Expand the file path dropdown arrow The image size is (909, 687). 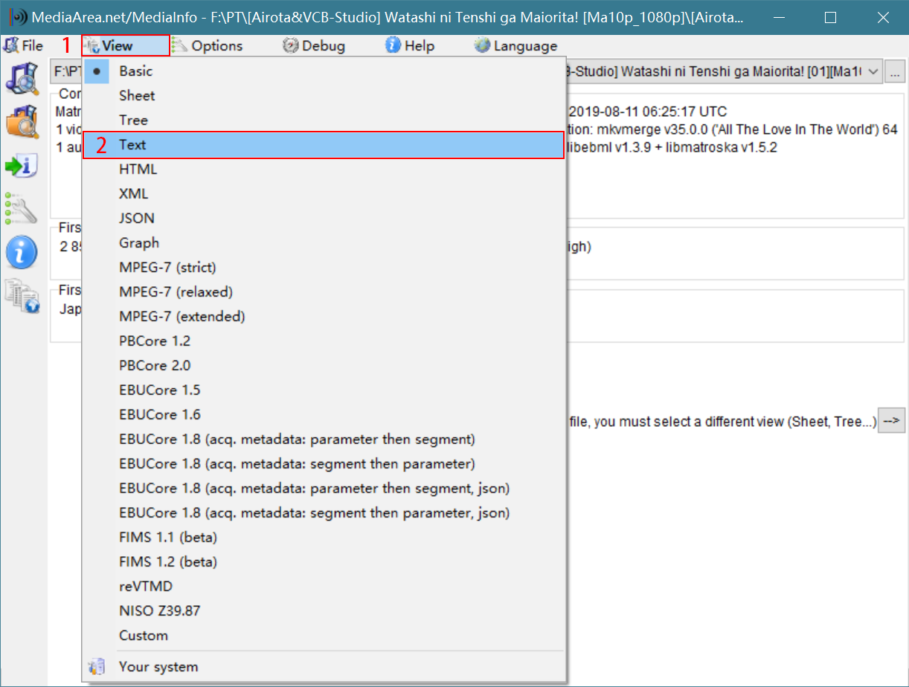(873, 72)
